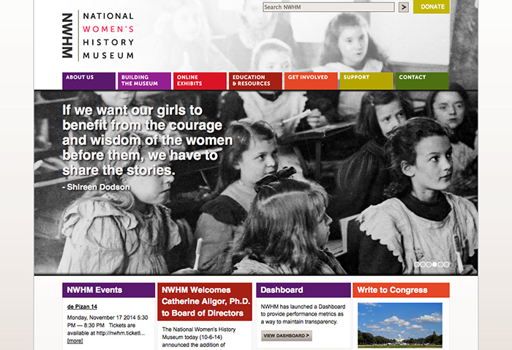Open the Catherine Allgor welcome headline
Image resolution: width=512 pixels, height=350 pixels.
point(204,301)
